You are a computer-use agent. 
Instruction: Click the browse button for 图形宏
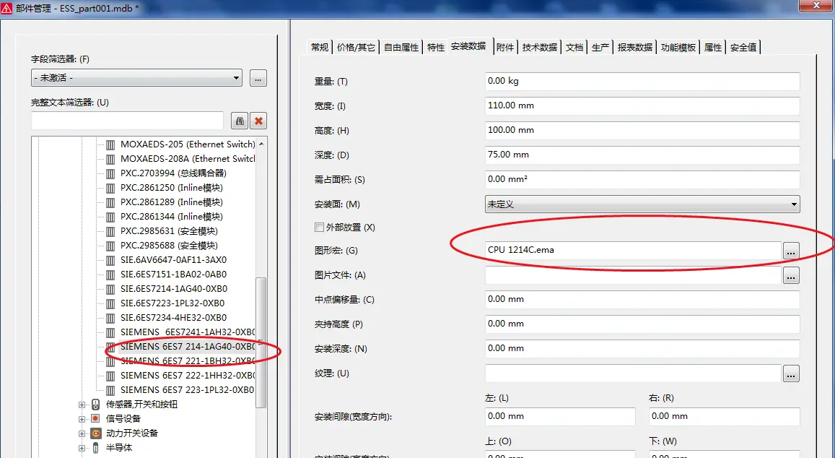tap(791, 250)
